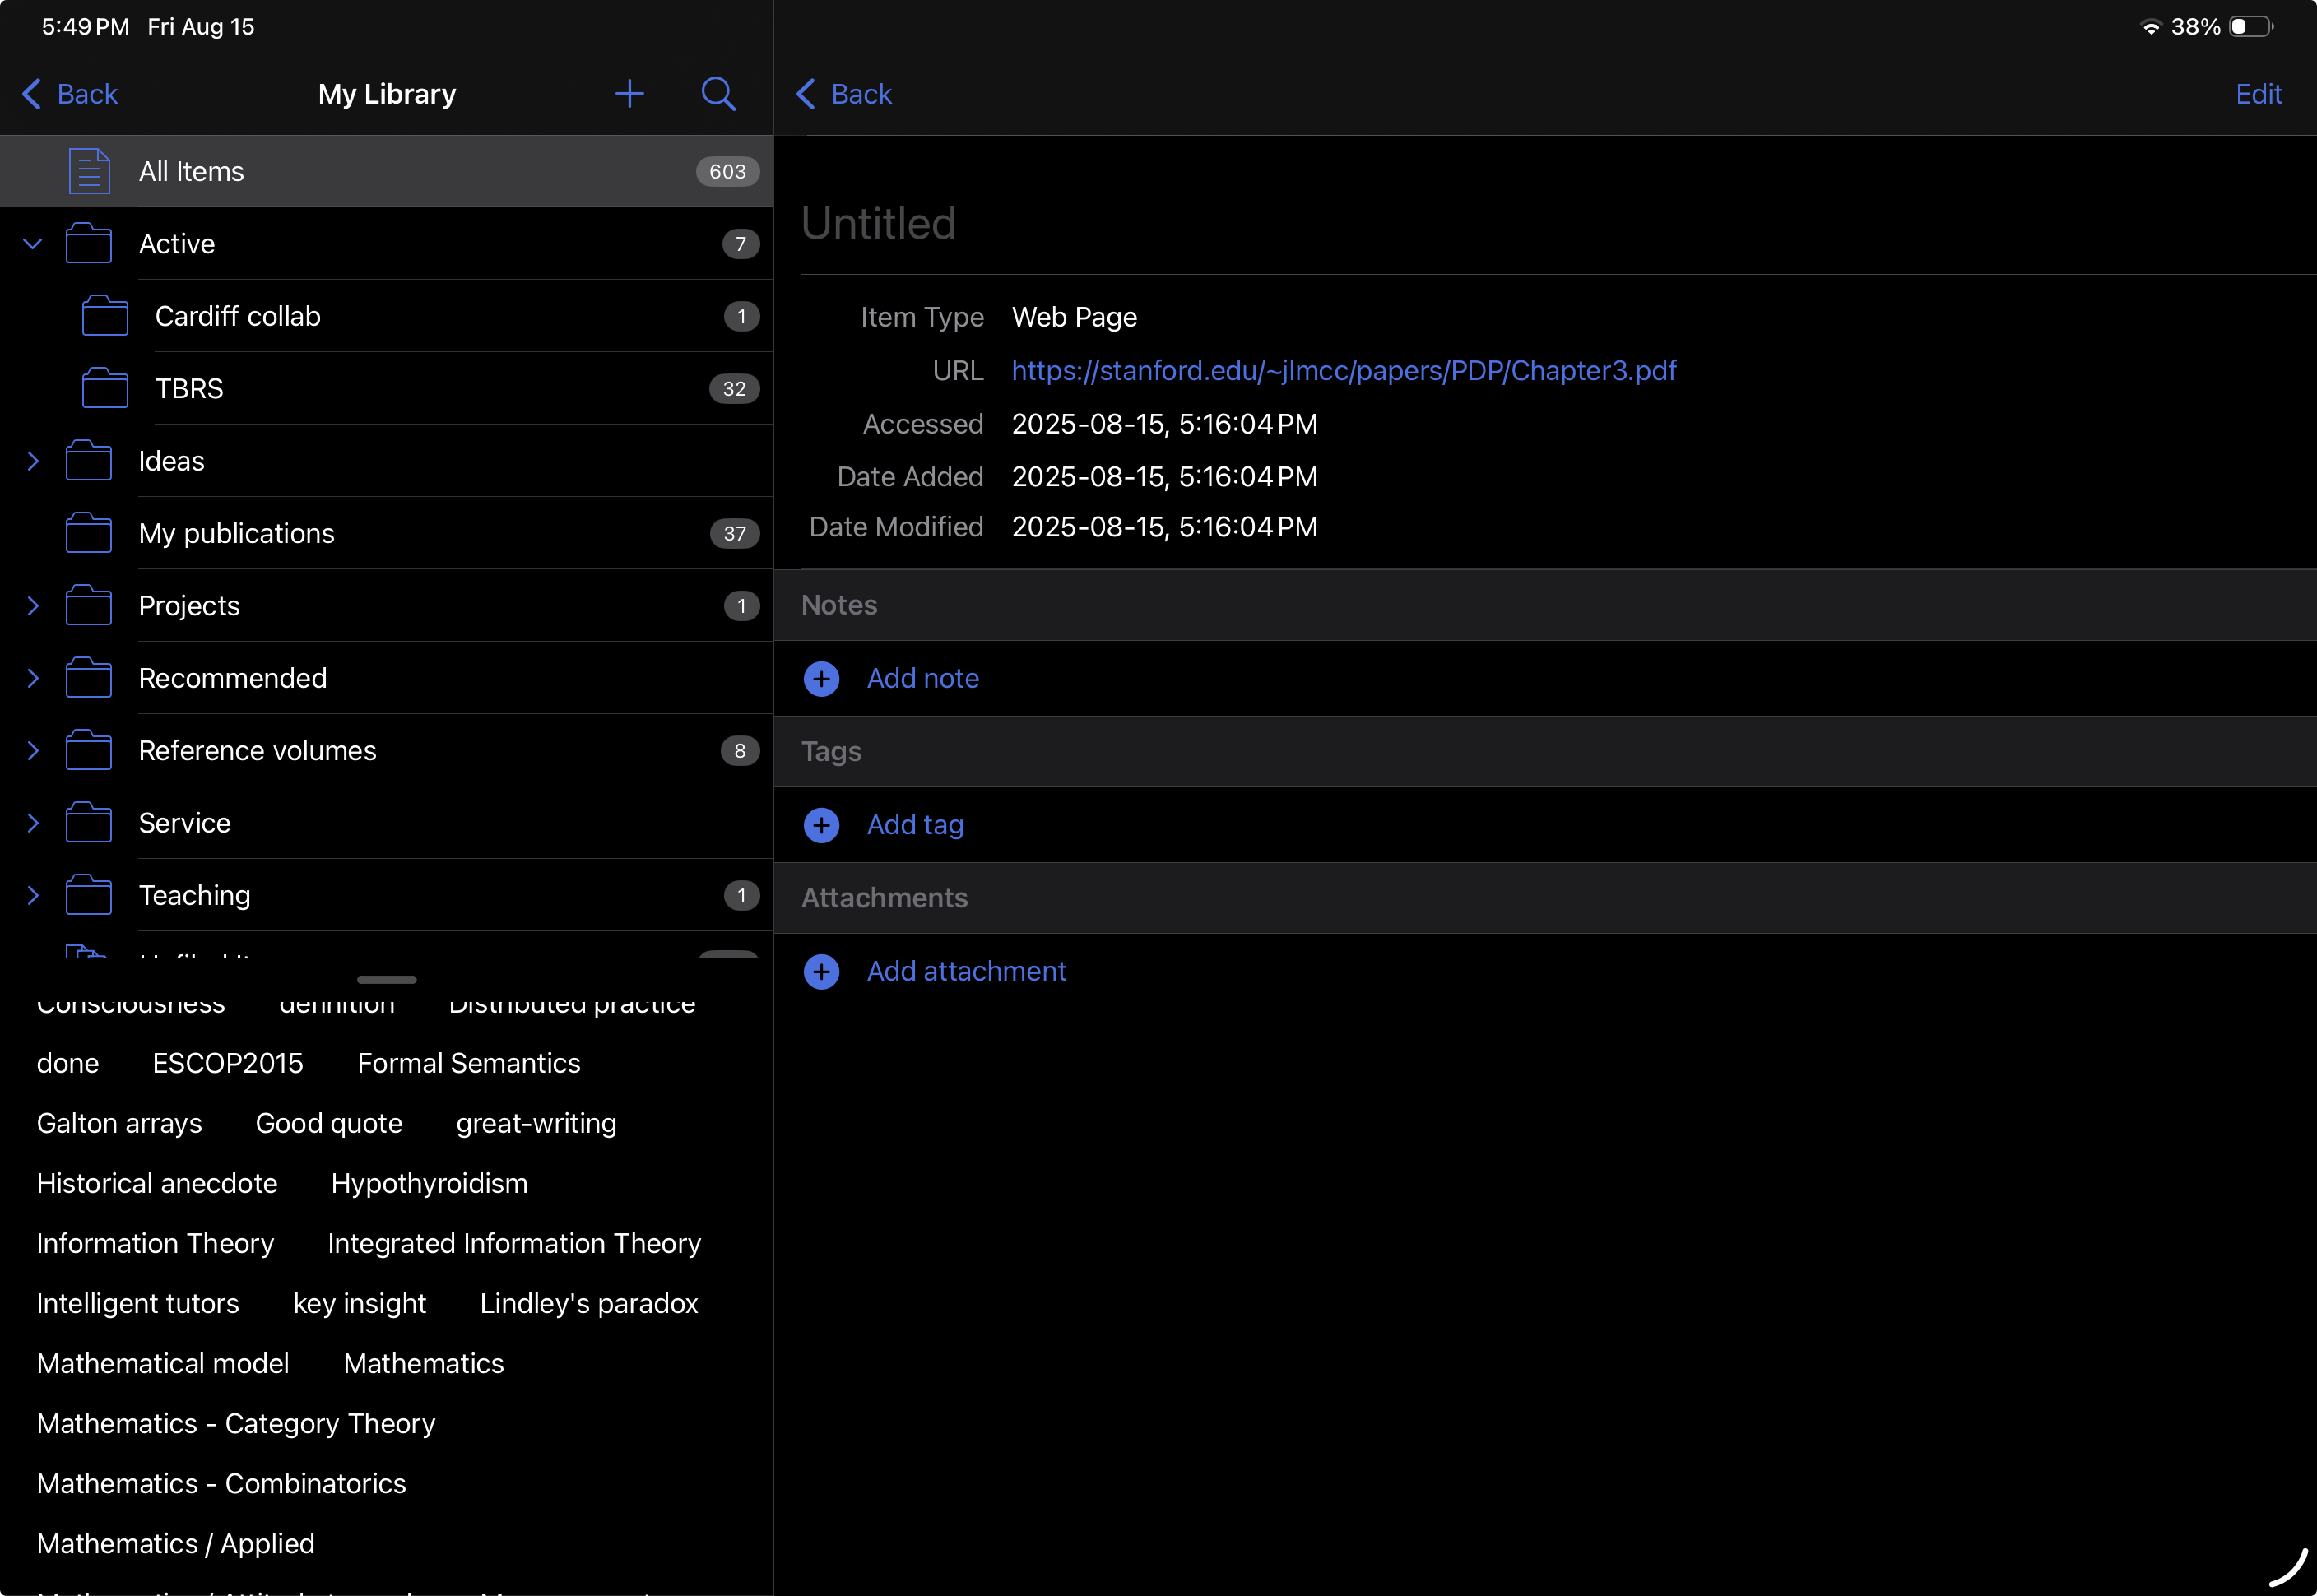Click the My publications folder icon
This screenshot has width=2317, height=1596.
pos(89,533)
